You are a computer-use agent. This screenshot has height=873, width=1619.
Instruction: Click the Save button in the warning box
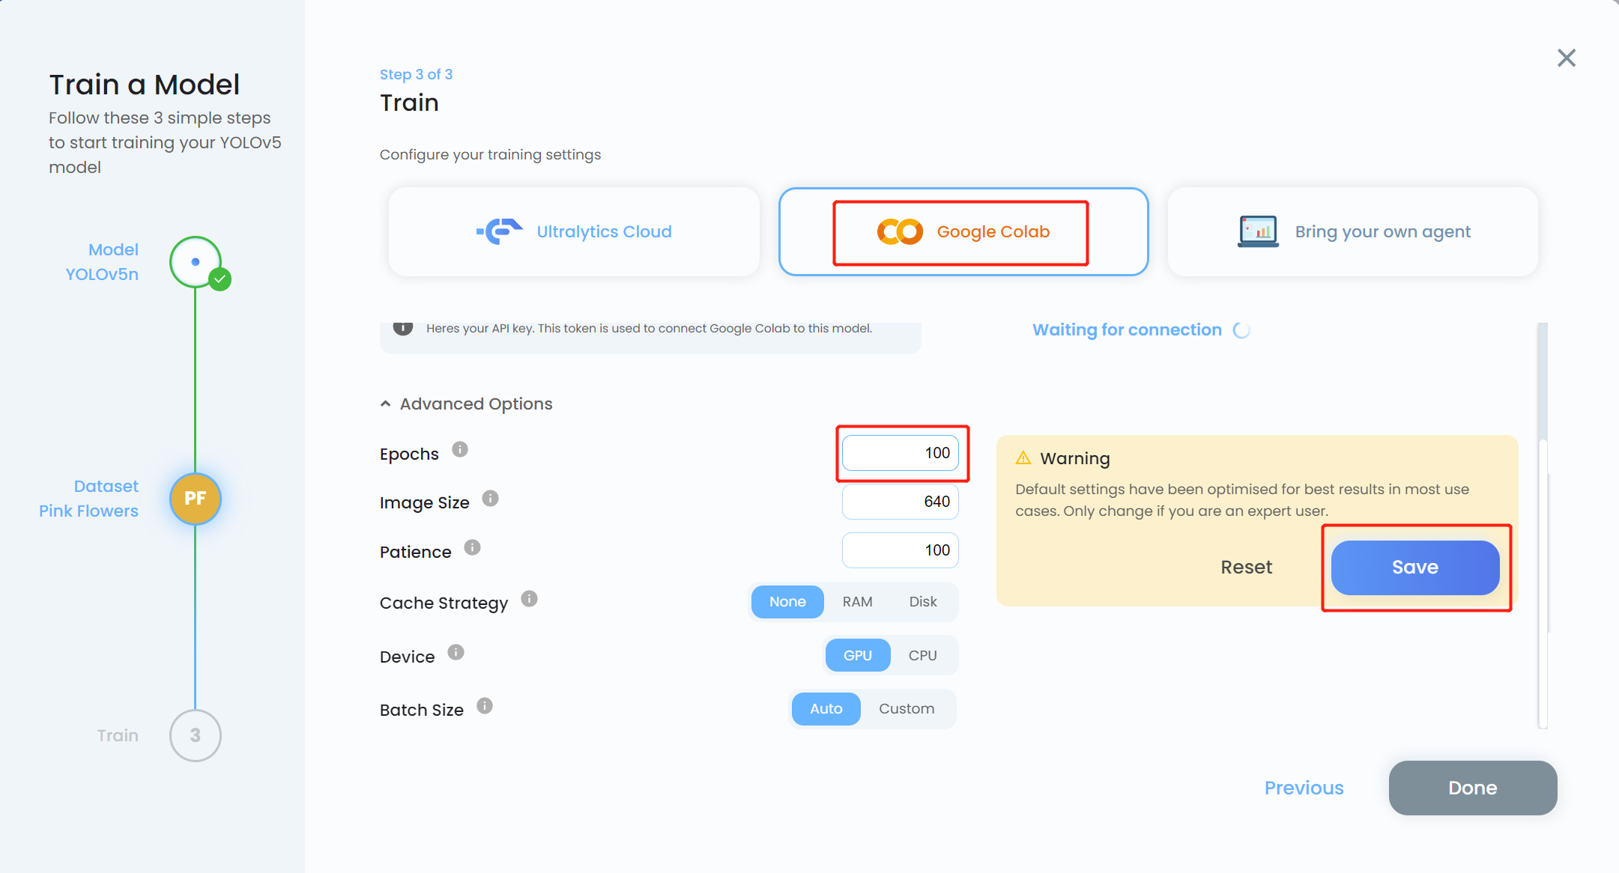(x=1415, y=568)
